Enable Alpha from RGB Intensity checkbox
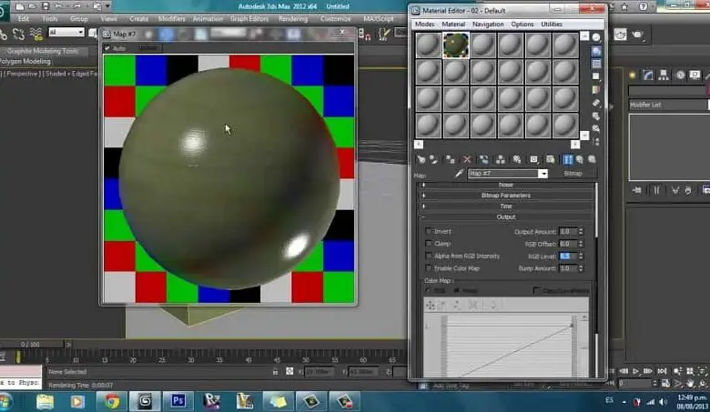Image resolution: width=710 pixels, height=412 pixels. (x=429, y=256)
